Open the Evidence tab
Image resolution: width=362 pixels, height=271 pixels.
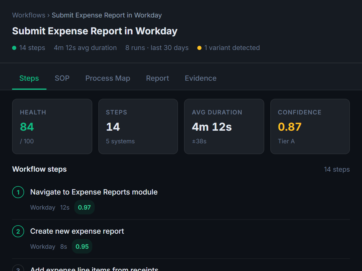coord(201,78)
